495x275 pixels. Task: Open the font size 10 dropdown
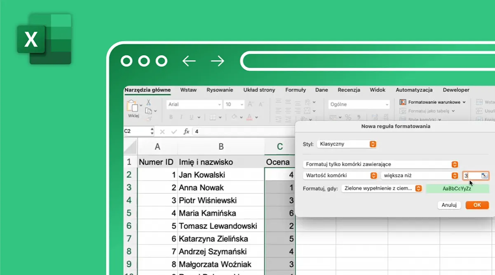pyautogui.click(x=234, y=105)
